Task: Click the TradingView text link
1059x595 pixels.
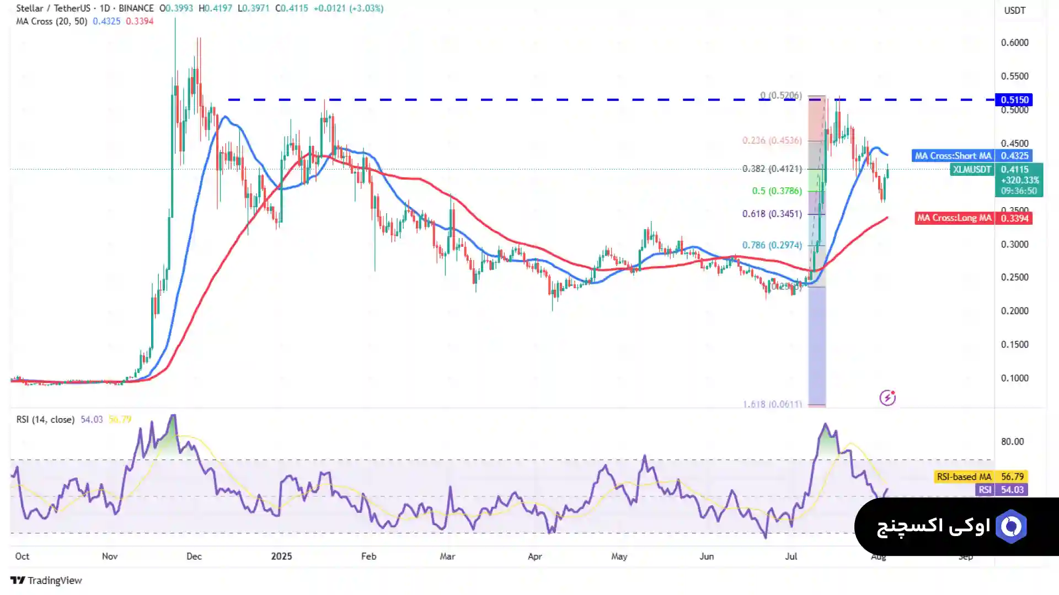Action: pyautogui.click(x=55, y=580)
